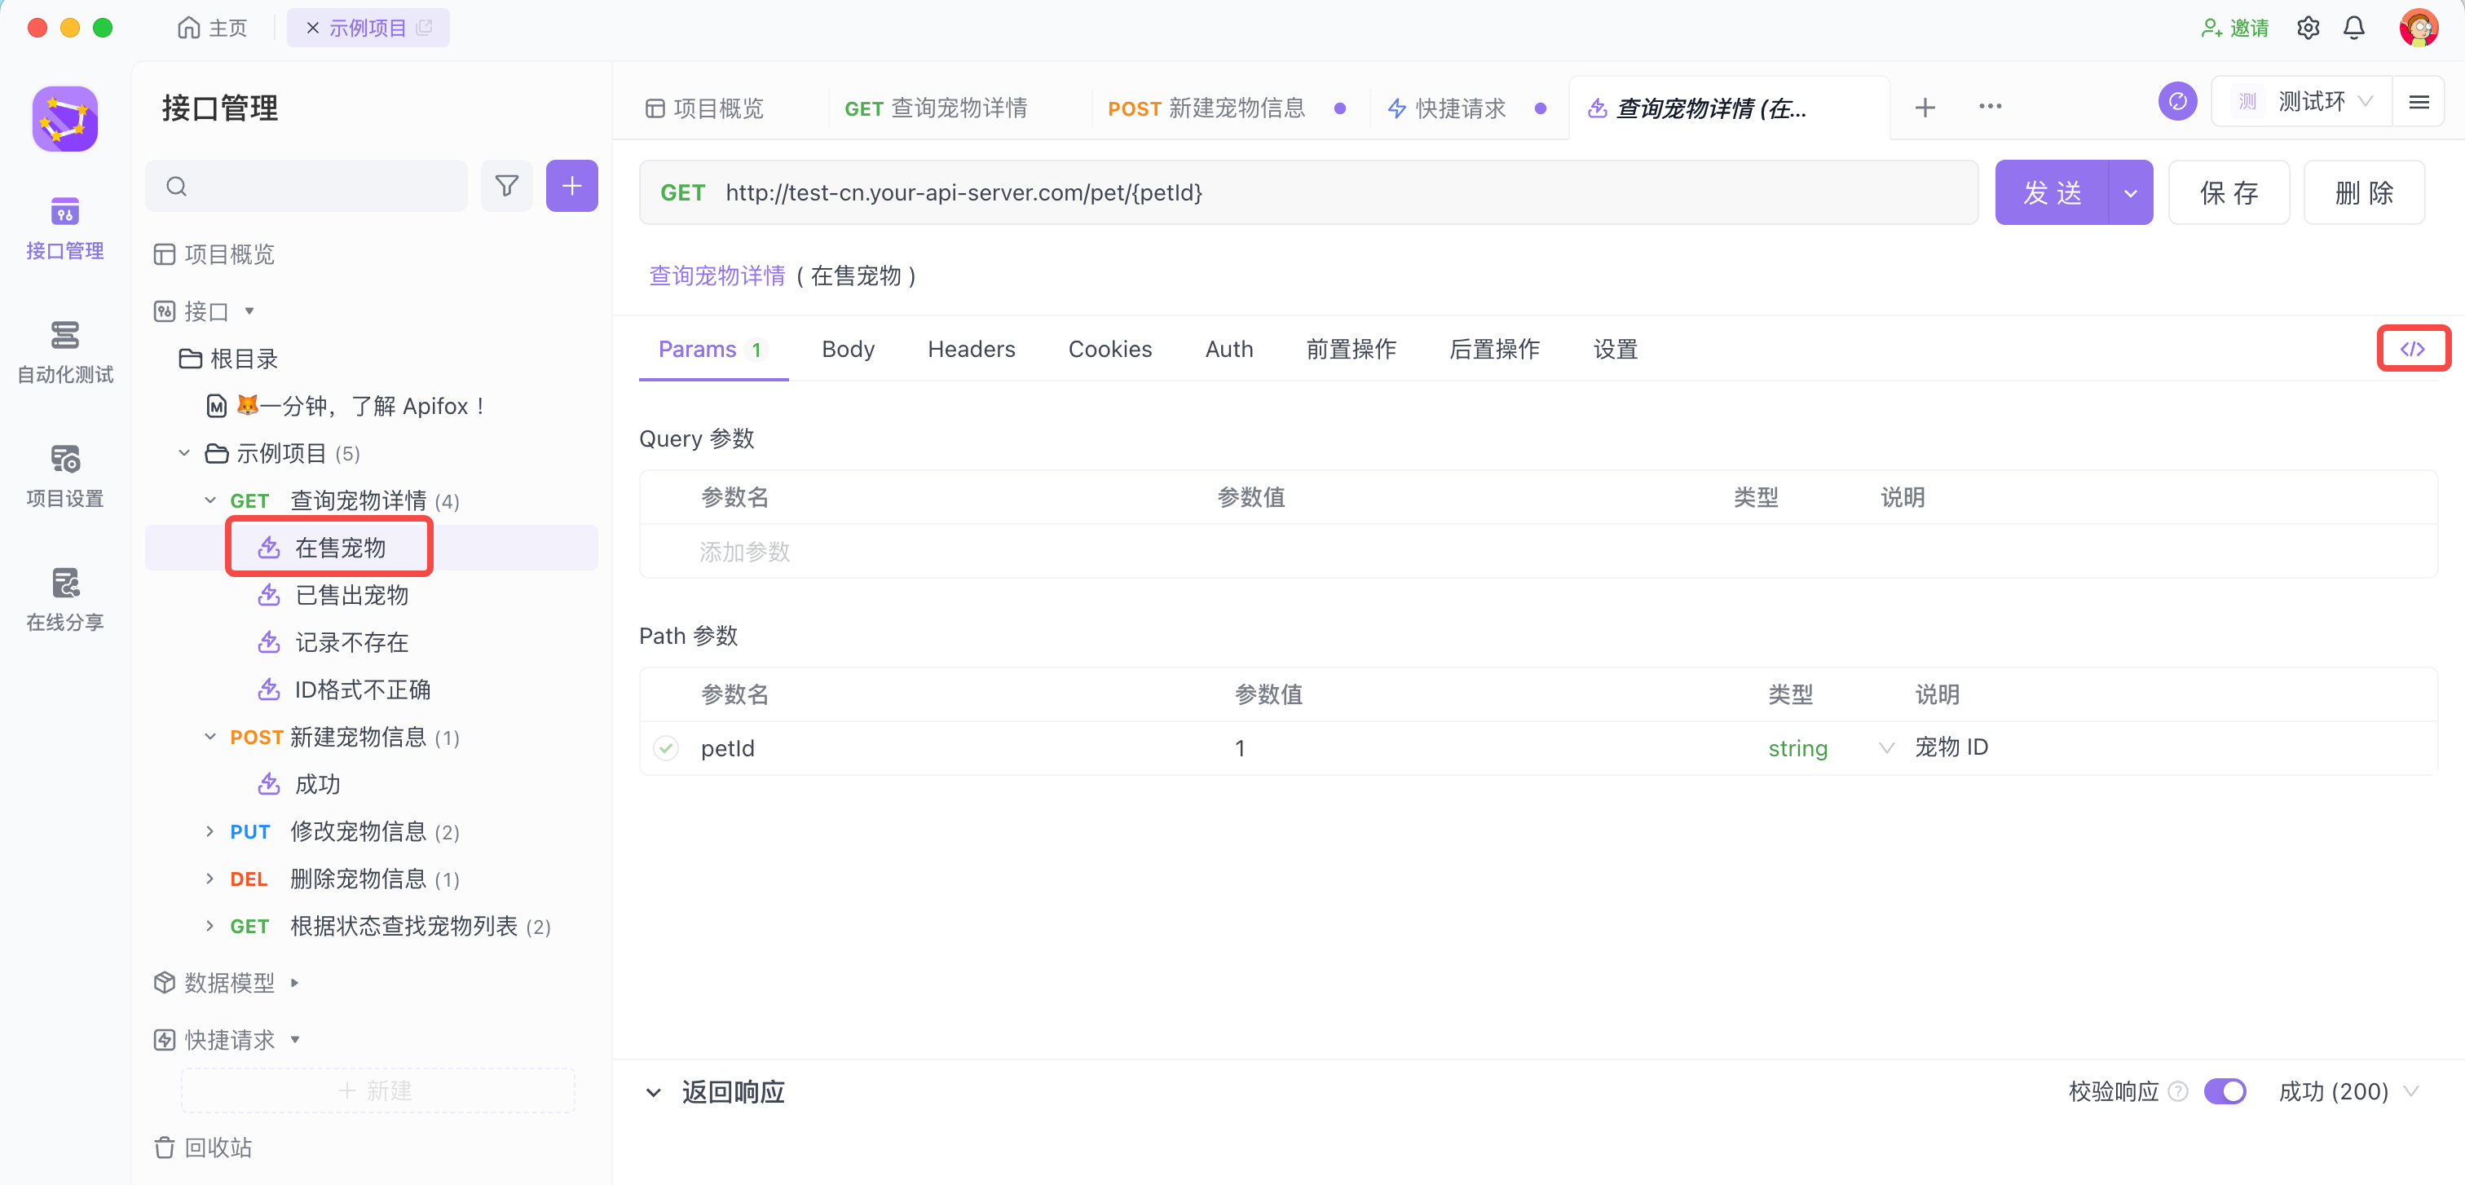The image size is (2465, 1185).
Task: Toggle the 校验响应 switch
Action: click(x=2224, y=1091)
